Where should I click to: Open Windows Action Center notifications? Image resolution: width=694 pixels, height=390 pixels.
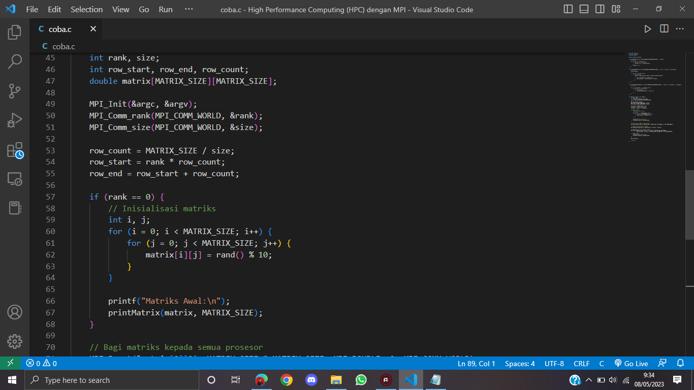(x=677, y=380)
